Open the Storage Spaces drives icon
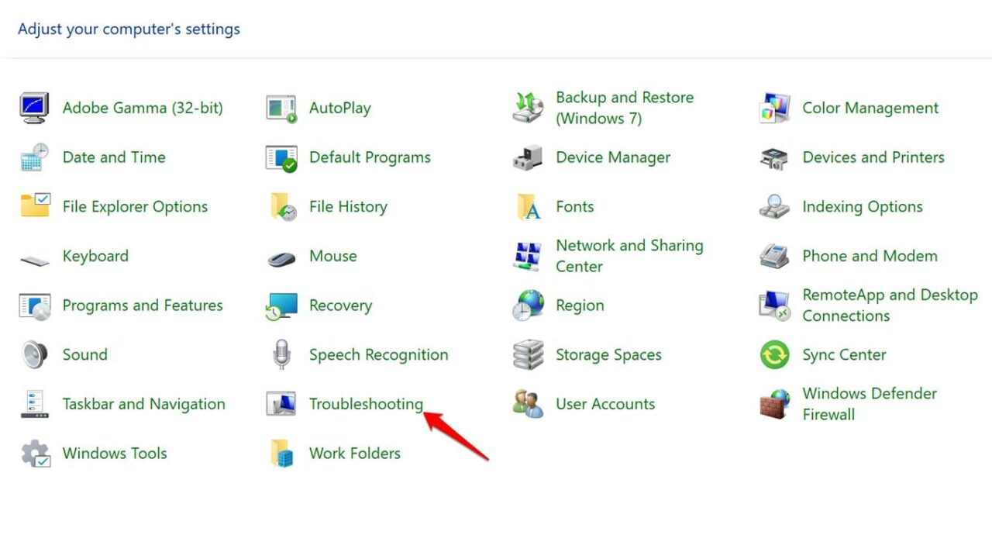The image size is (992, 535). point(528,354)
